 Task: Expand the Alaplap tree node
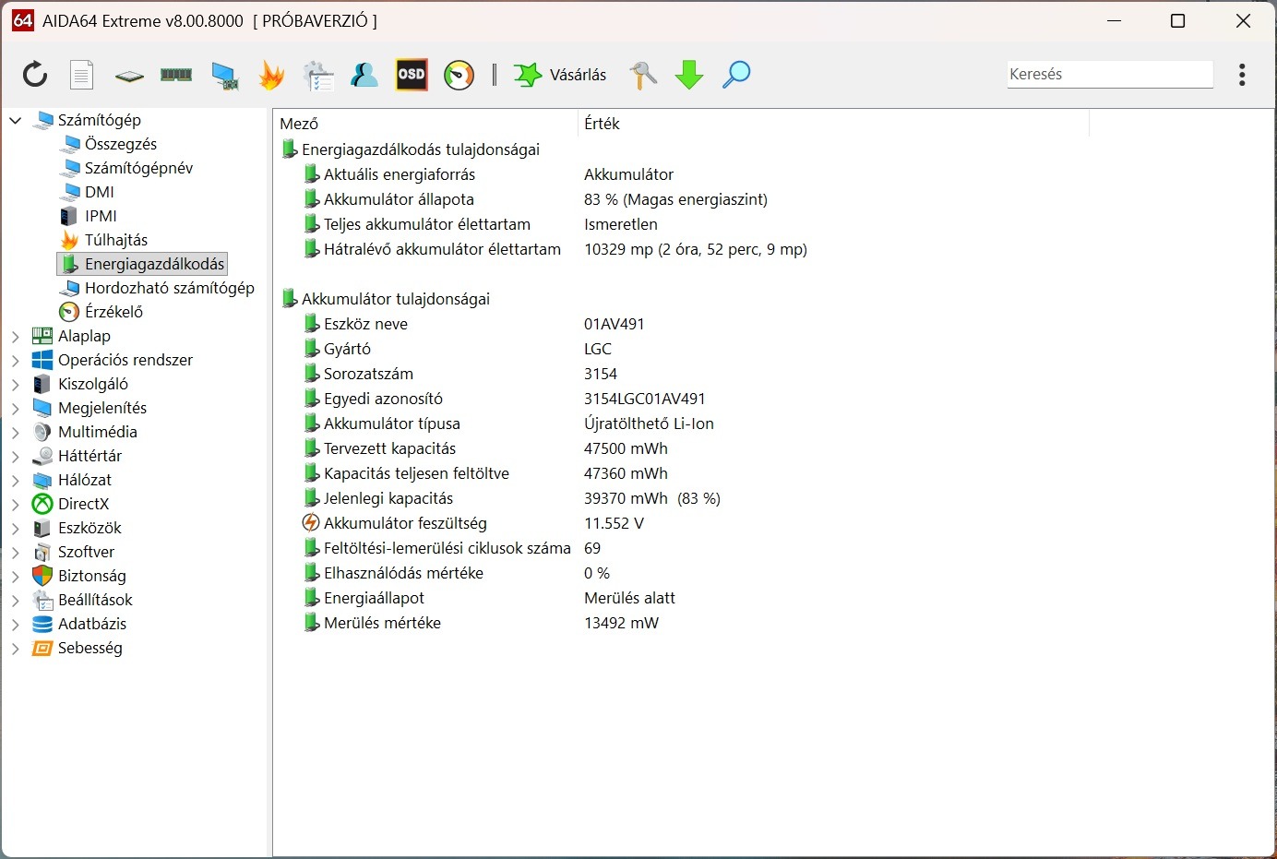(x=16, y=337)
